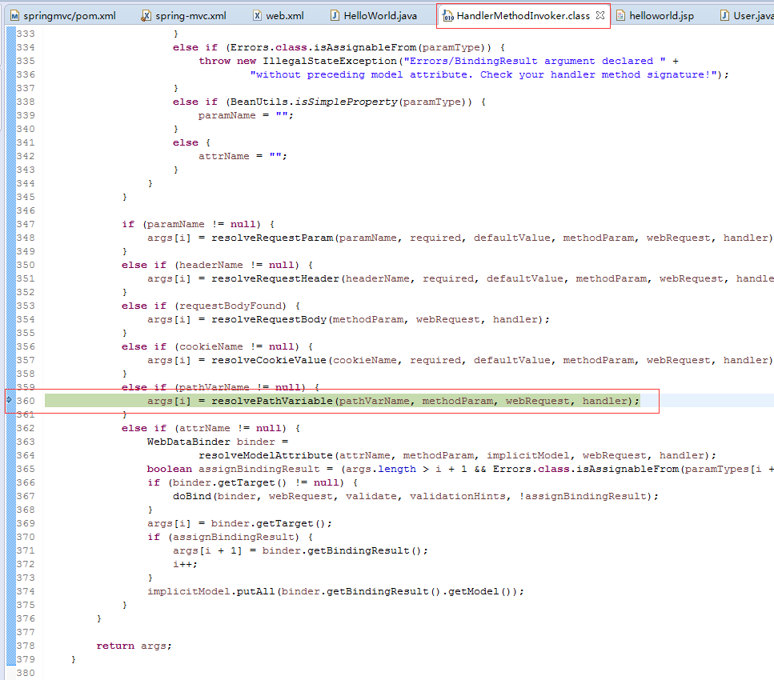Viewport: 774px width, 680px height.
Task: Click line number 378 in the gutter
Action: 26,646
